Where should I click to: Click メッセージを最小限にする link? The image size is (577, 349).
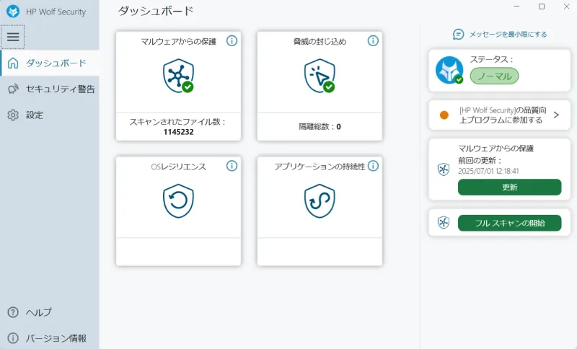tap(508, 34)
